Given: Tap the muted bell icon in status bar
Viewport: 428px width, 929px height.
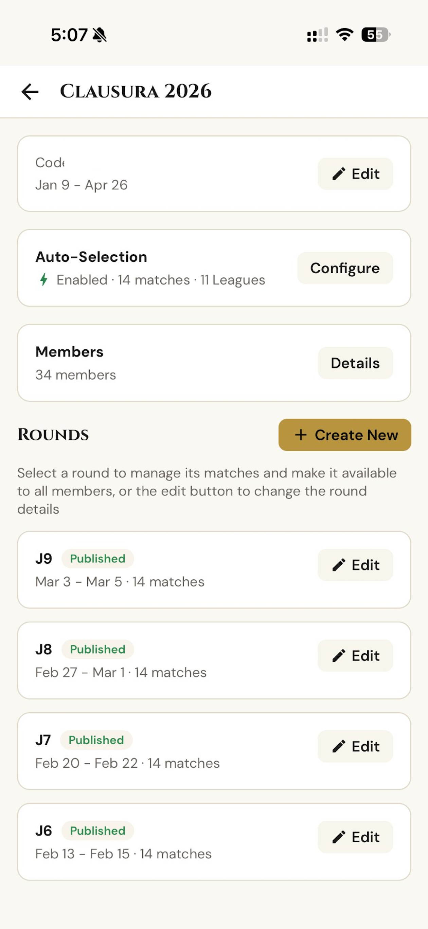Looking at the screenshot, I should coord(100,35).
